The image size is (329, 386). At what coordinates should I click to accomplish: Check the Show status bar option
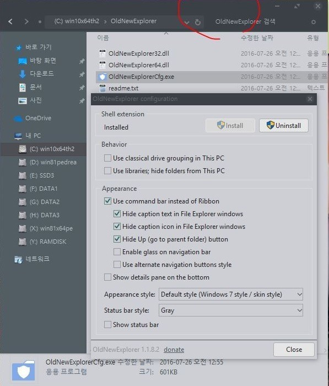[x=107, y=325]
